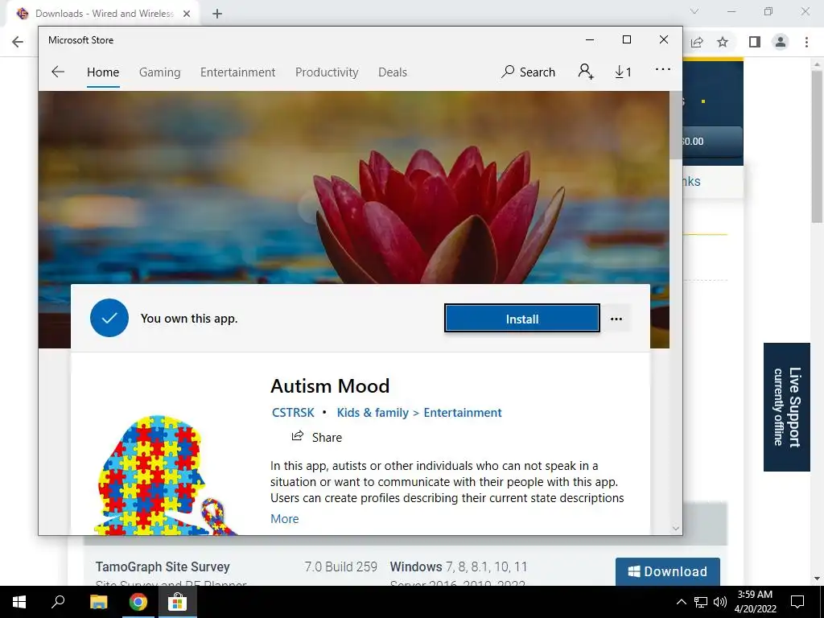Open network status tray icon
The height and width of the screenshot is (618, 824).
coord(701,602)
